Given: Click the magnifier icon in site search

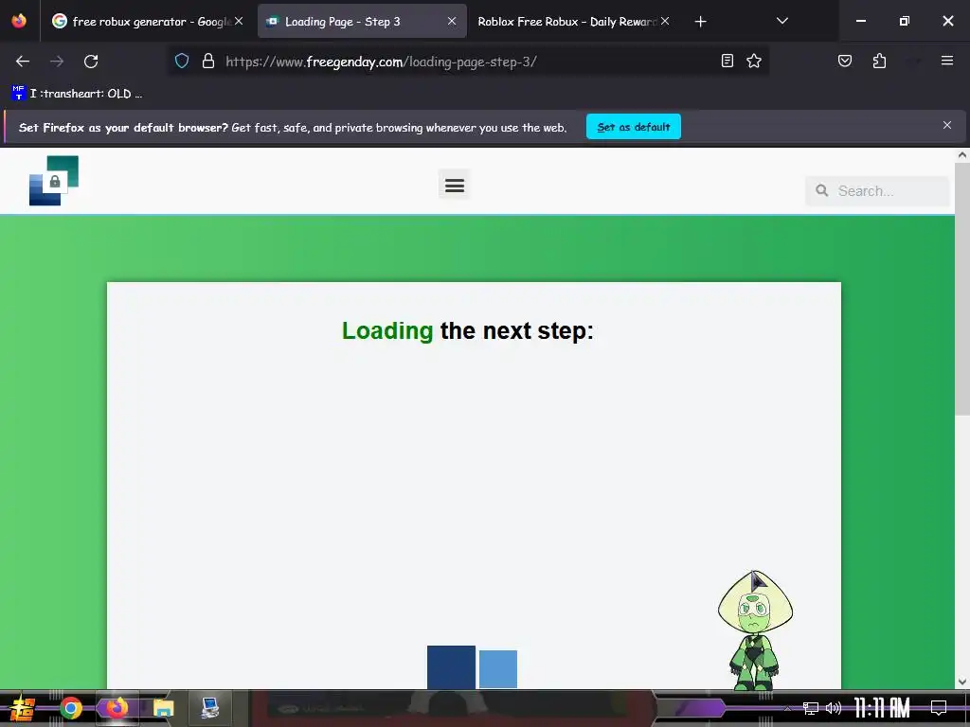Looking at the screenshot, I should 821,190.
